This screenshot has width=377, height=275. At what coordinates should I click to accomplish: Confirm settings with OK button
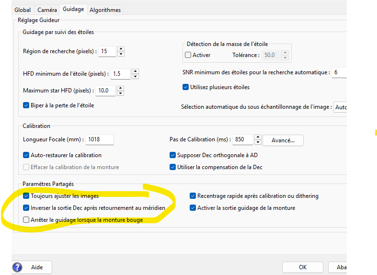pos(303,267)
